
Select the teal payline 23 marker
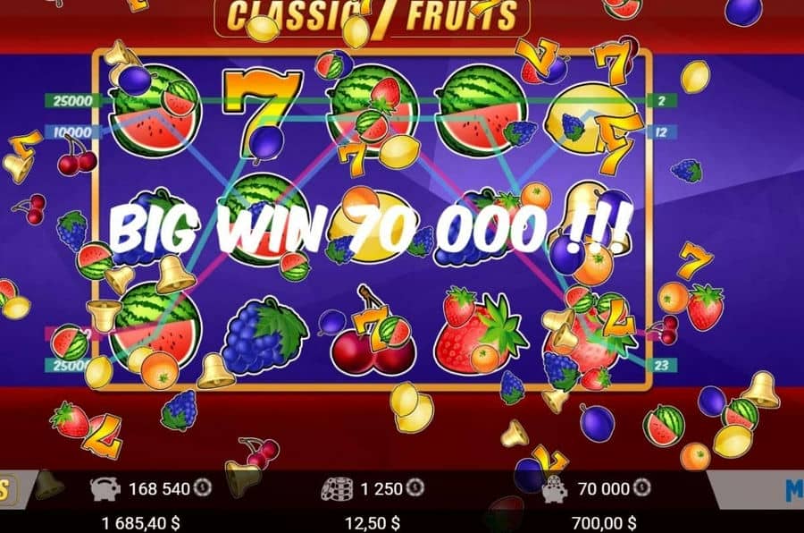[x=661, y=365]
